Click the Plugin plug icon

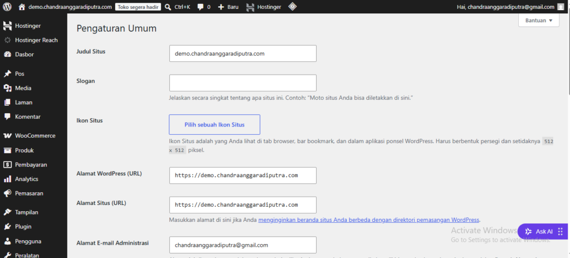pos(7,227)
